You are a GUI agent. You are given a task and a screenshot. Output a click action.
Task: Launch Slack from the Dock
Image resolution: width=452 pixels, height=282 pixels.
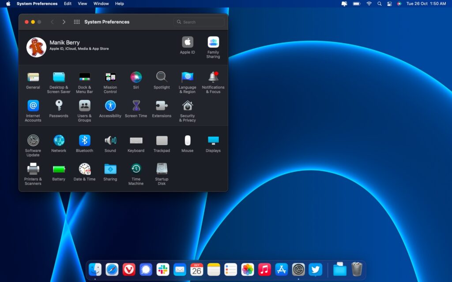coord(163,269)
